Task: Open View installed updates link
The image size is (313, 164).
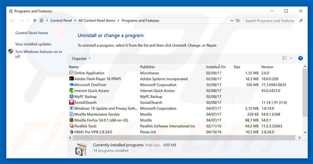Action: pos(33,44)
